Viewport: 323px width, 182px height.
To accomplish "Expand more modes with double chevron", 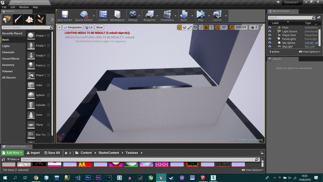I will 52,19.
